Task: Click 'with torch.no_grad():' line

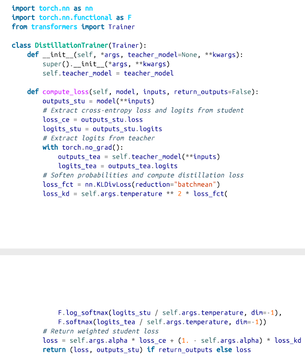Action: click(83, 147)
